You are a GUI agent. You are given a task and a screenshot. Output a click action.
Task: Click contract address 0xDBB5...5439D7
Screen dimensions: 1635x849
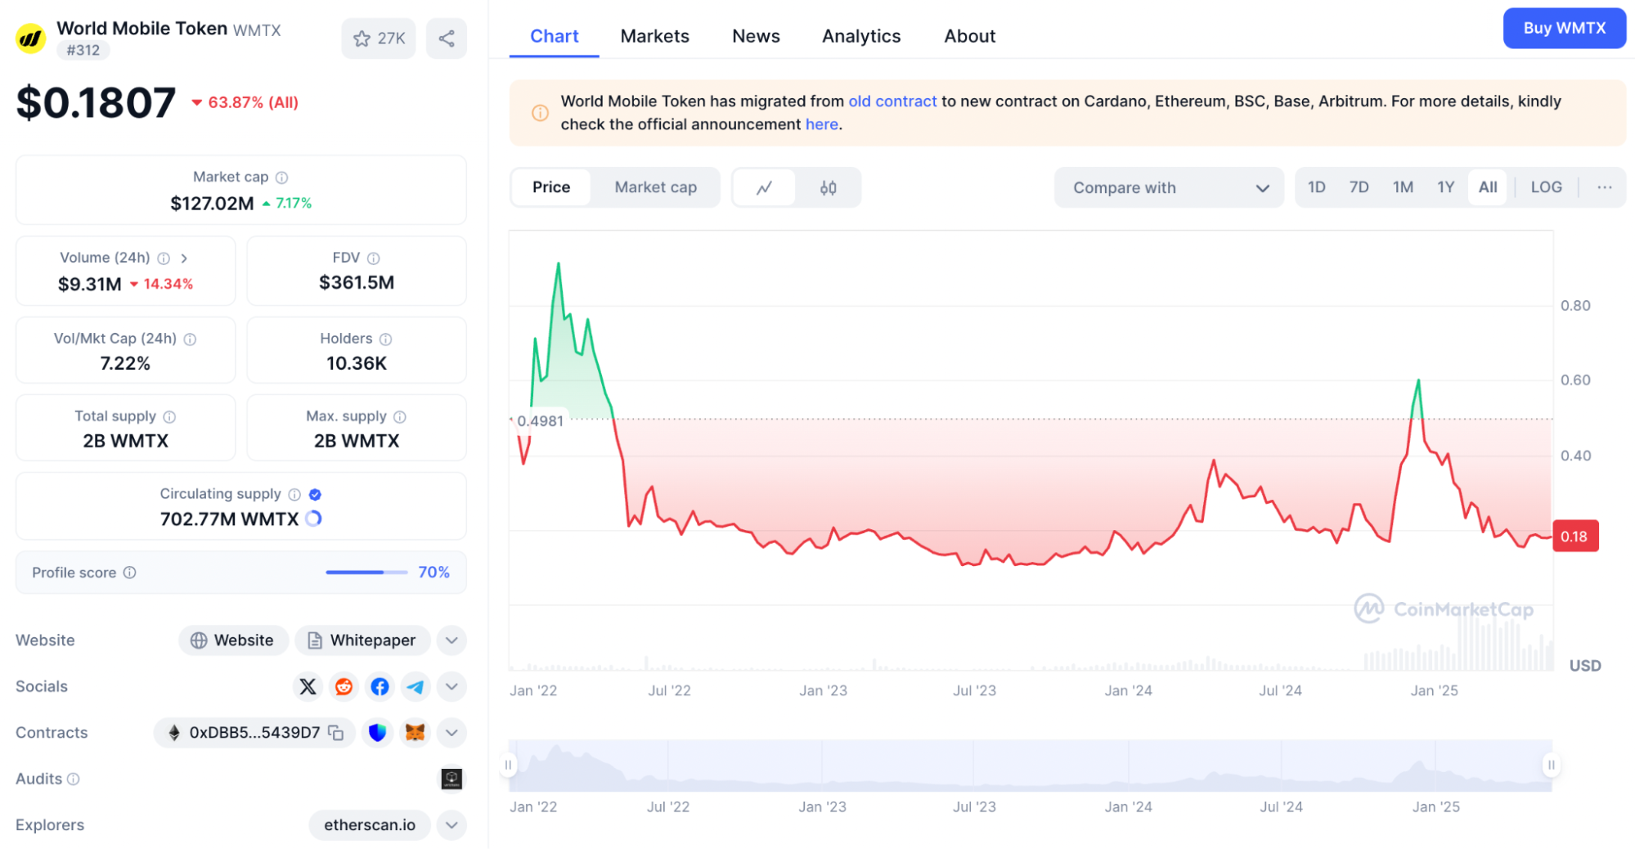pos(254,733)
